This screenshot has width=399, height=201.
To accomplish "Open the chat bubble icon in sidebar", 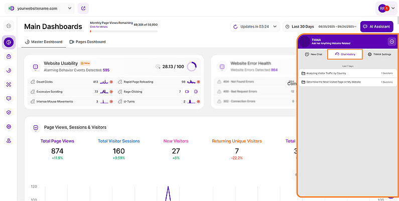I will click(x=9, y=99).
